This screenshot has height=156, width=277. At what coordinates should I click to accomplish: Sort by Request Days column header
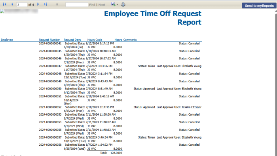[72, 40]
